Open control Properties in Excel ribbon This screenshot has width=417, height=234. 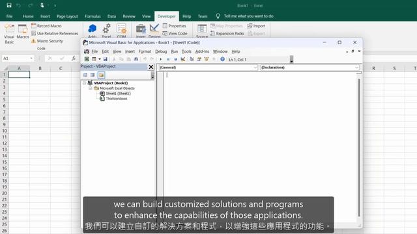coord(175,26)
